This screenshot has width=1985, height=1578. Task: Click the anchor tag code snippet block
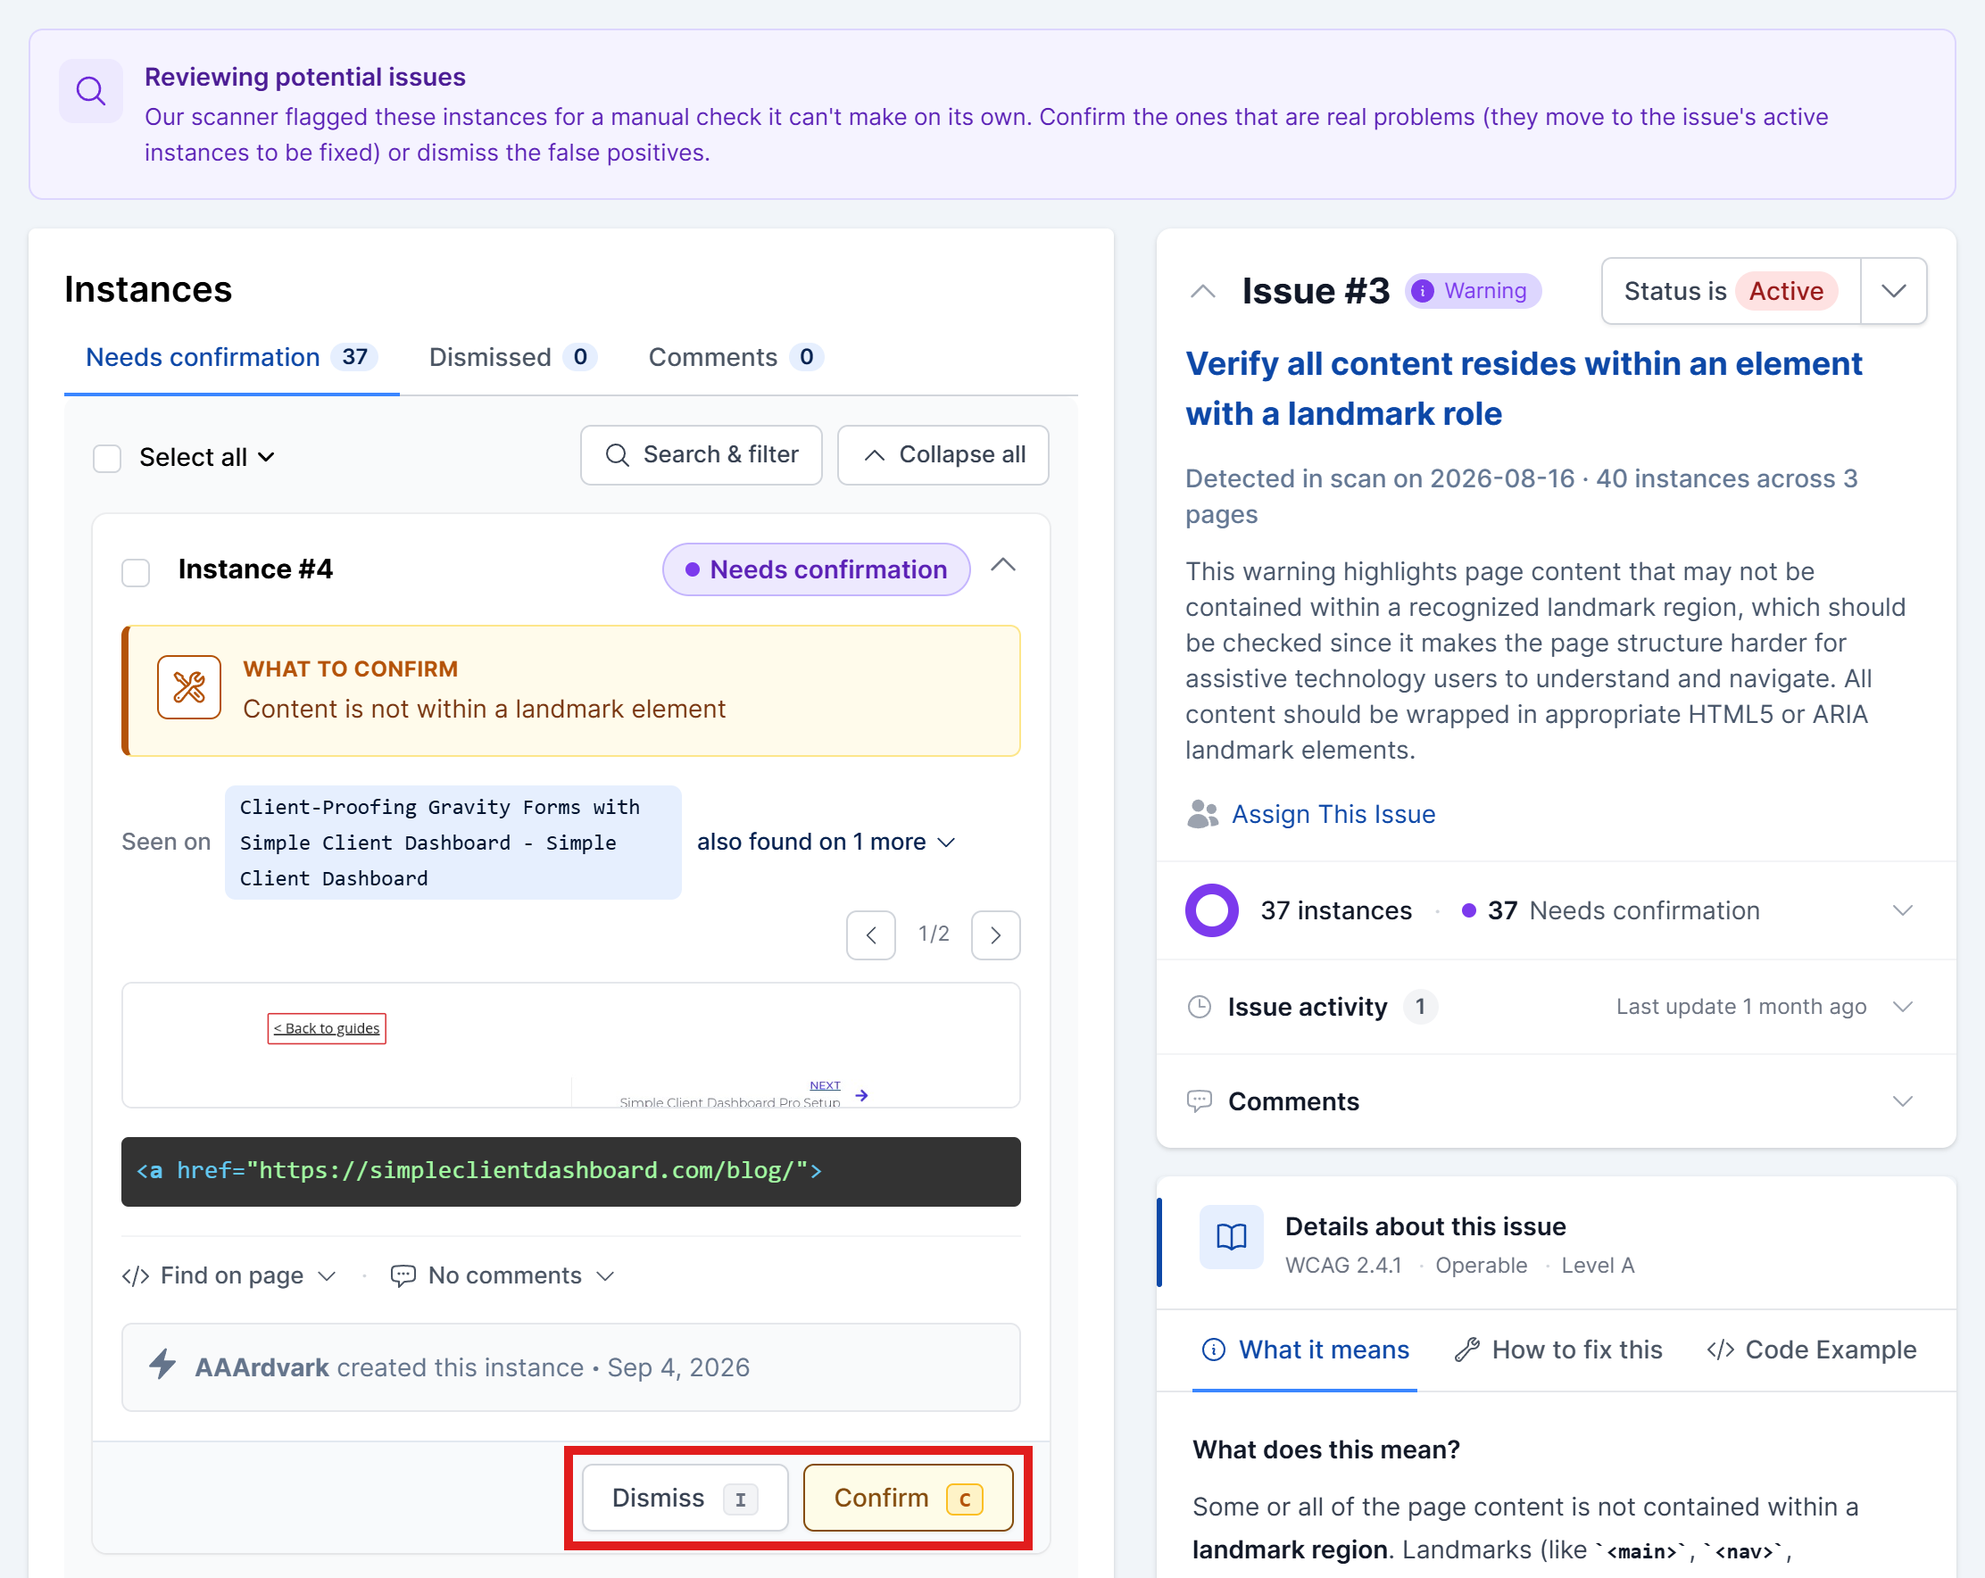click(571, 1171)
